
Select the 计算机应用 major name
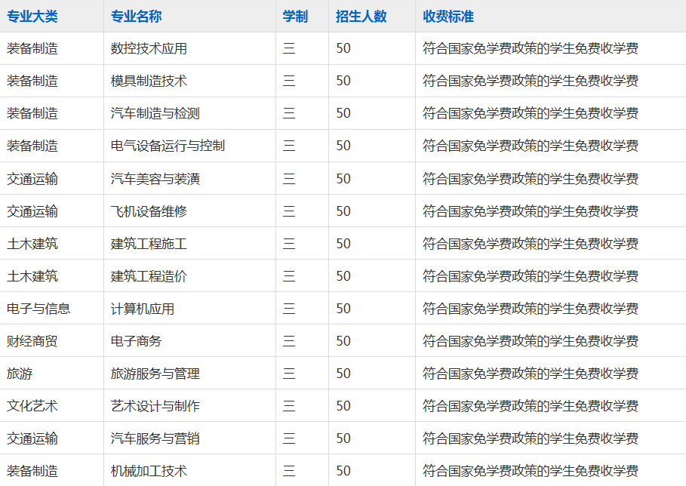tap(143, 309)
